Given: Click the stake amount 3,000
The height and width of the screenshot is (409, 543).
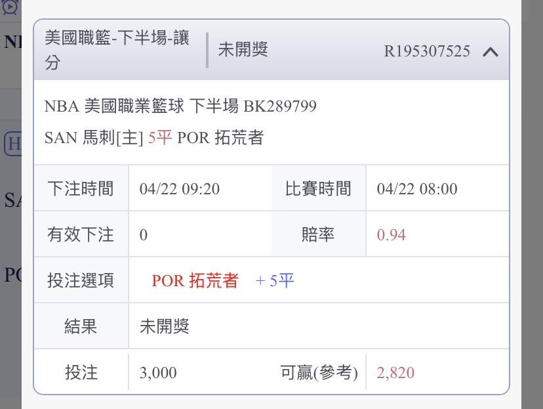Looking at the screenshot, I should [158, 373].
